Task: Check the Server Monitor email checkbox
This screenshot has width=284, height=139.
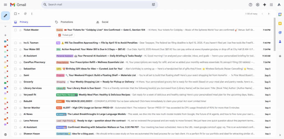Action: pyautogui.click(x=16, y=108)
